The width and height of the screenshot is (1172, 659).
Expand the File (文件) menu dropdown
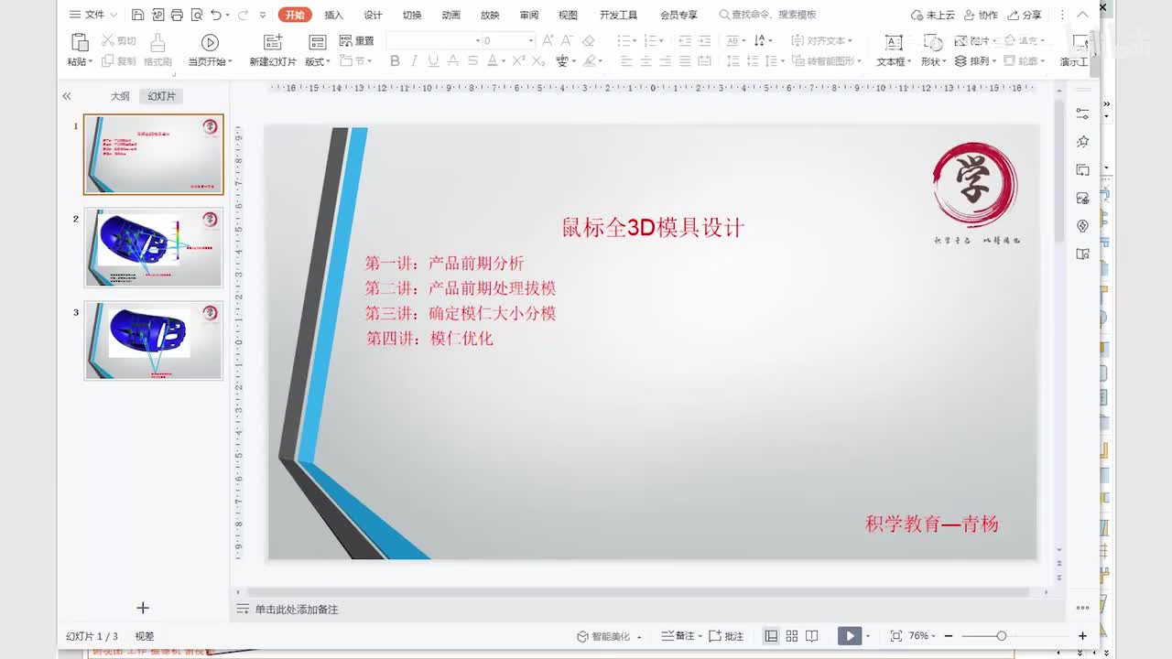(x=93, y=15)
